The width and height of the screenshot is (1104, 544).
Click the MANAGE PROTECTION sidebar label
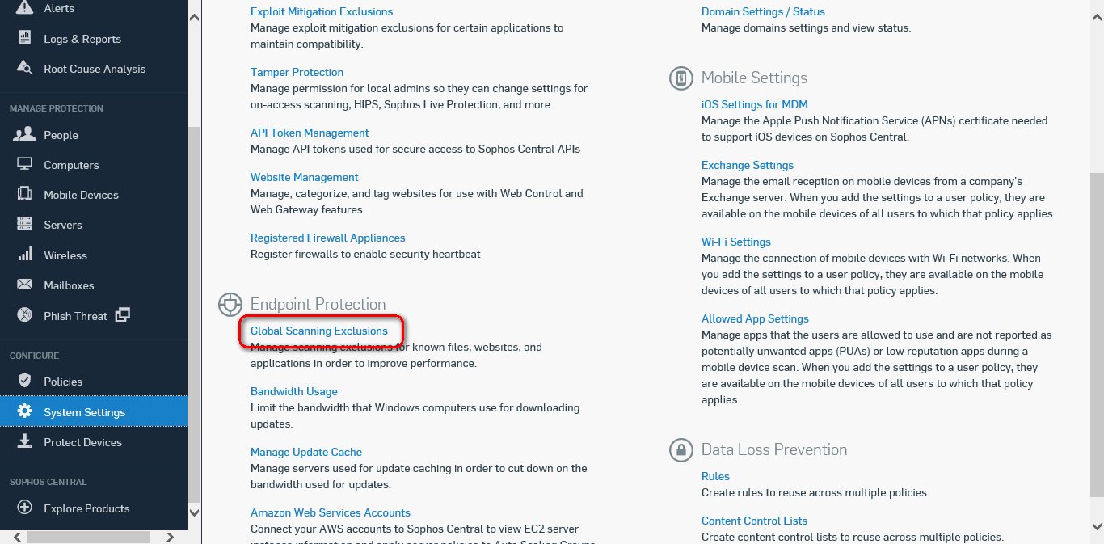[57, 108]
